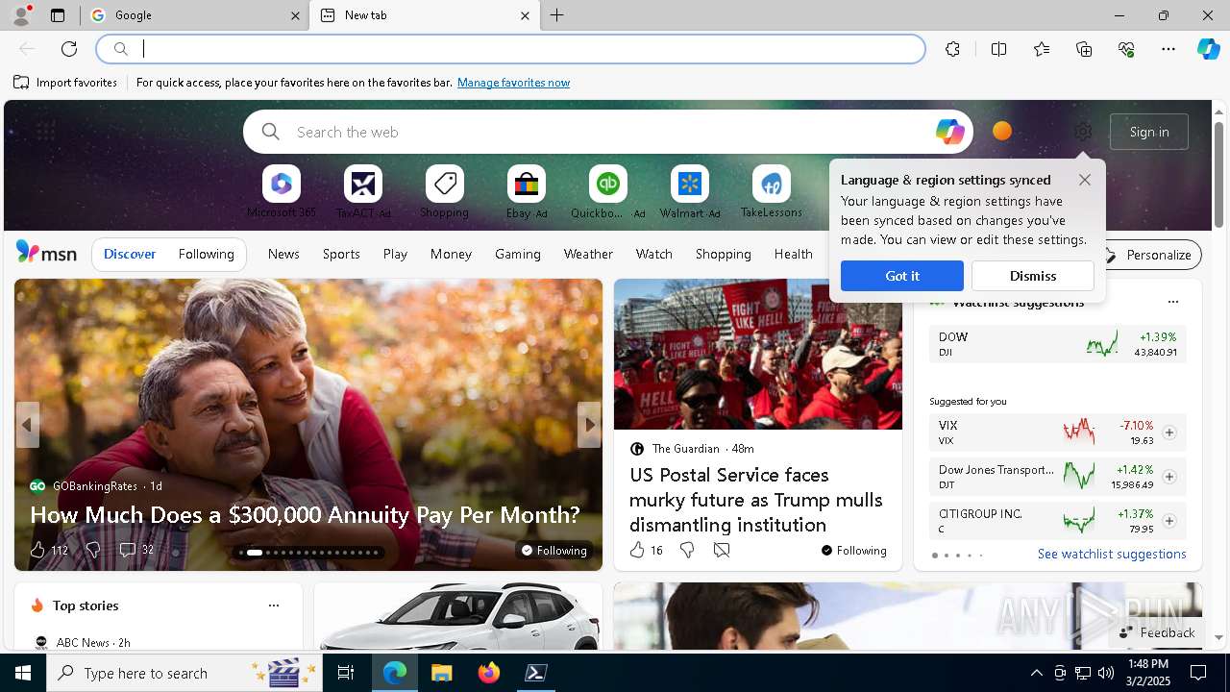Image resolution: width=1230 pixels, height=692 pixels.
Task: Click Import favorites
Action: pyautogui.click(x=65, y=83)
